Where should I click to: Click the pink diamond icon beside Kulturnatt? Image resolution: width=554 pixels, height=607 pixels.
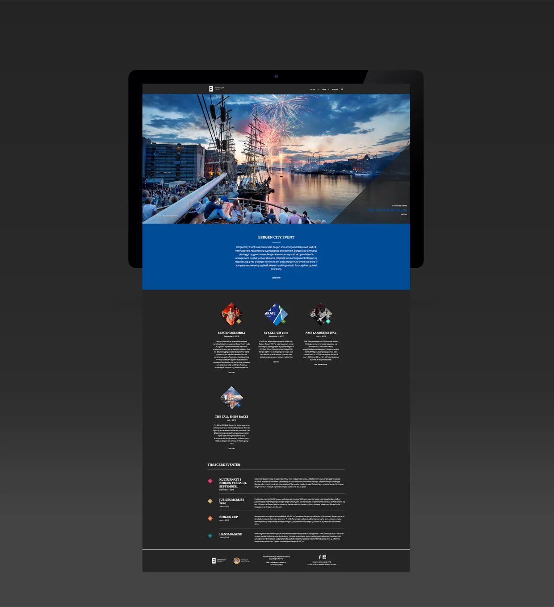tap(210, 481)
